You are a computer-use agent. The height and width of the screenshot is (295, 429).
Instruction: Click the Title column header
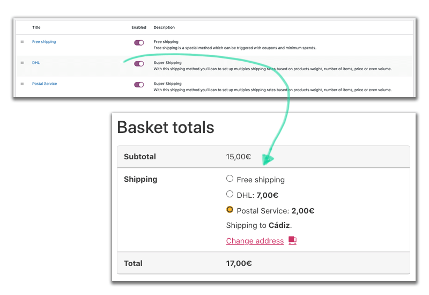click(x=36, y=27)
